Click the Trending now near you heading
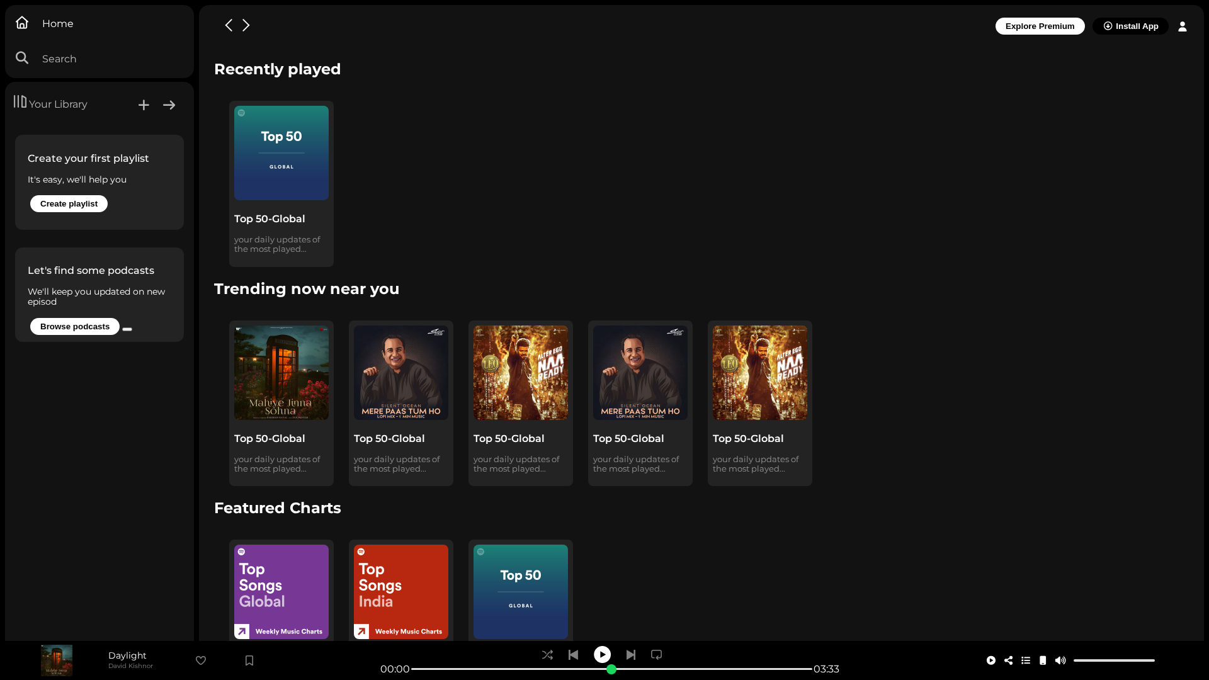 point(307,289)
